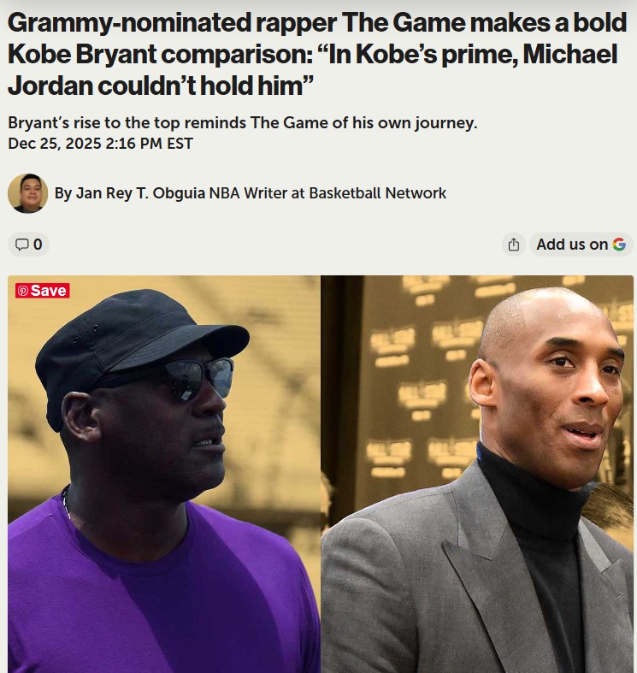The image size is (637, 673).
Task: Open the author's round profile avatar
Action: pyautogui.click(x=27, y=193)
